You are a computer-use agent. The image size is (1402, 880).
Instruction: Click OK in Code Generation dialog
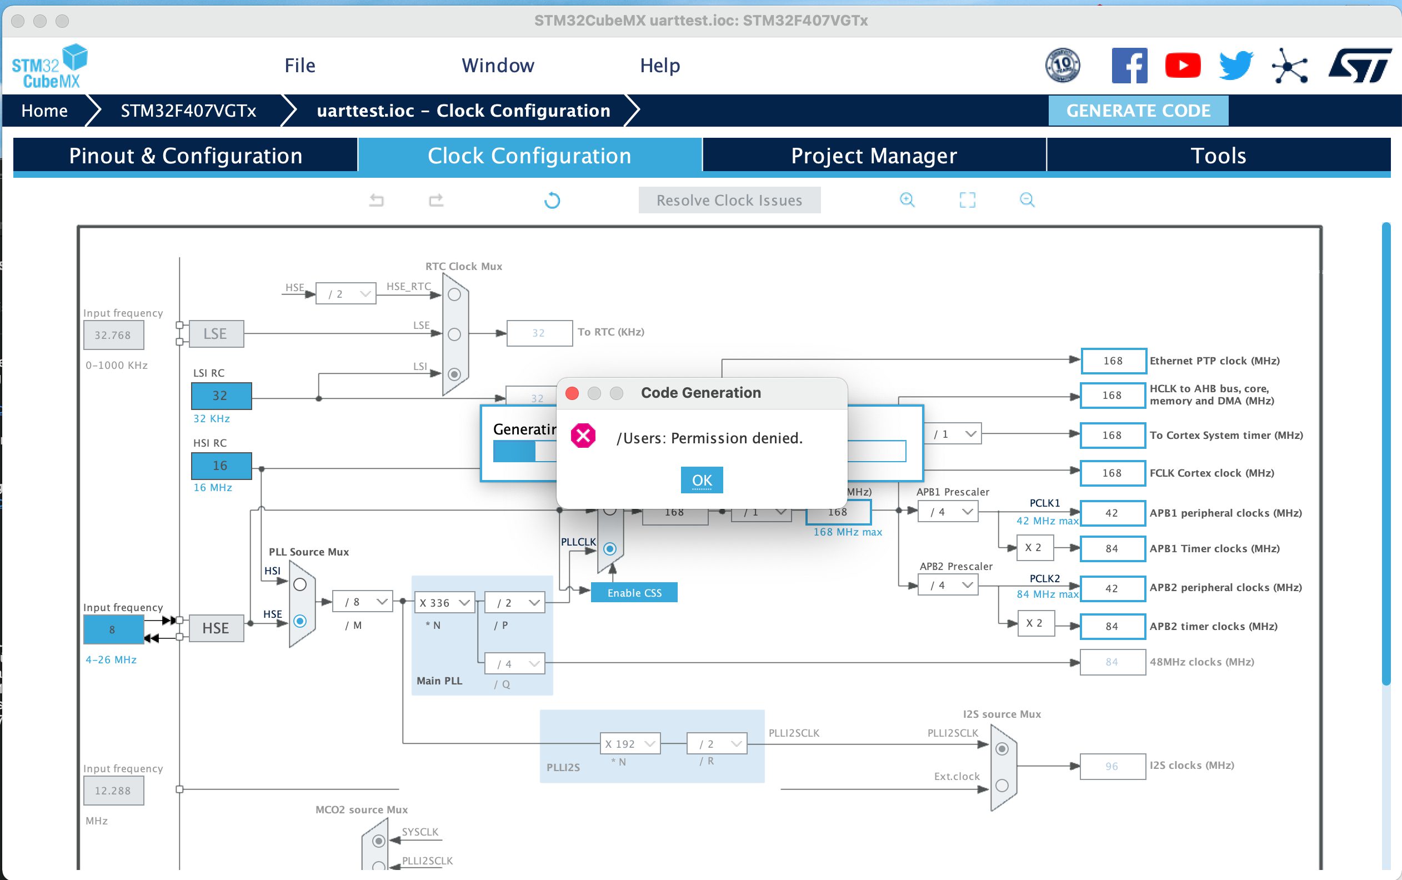point(702,480)
